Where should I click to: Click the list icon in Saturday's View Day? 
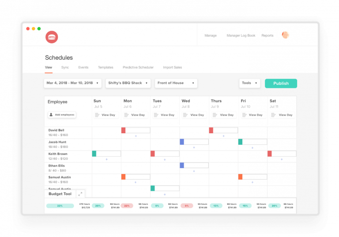pyautogui.click(x=273, y=115)
